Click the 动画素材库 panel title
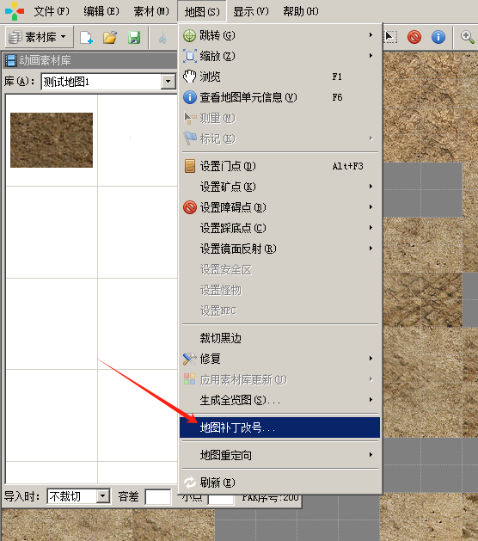 [x=46, y=61]
